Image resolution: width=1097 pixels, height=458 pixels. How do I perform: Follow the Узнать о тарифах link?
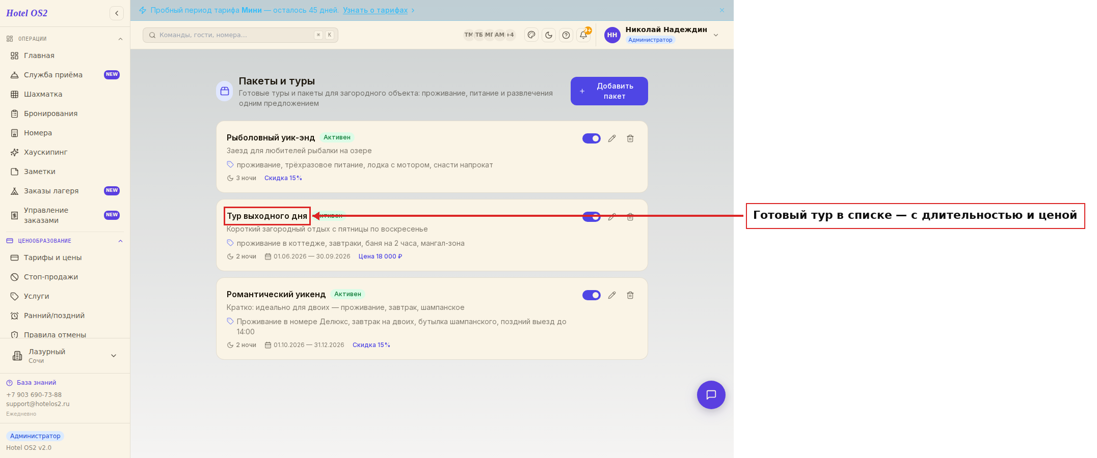375,10
